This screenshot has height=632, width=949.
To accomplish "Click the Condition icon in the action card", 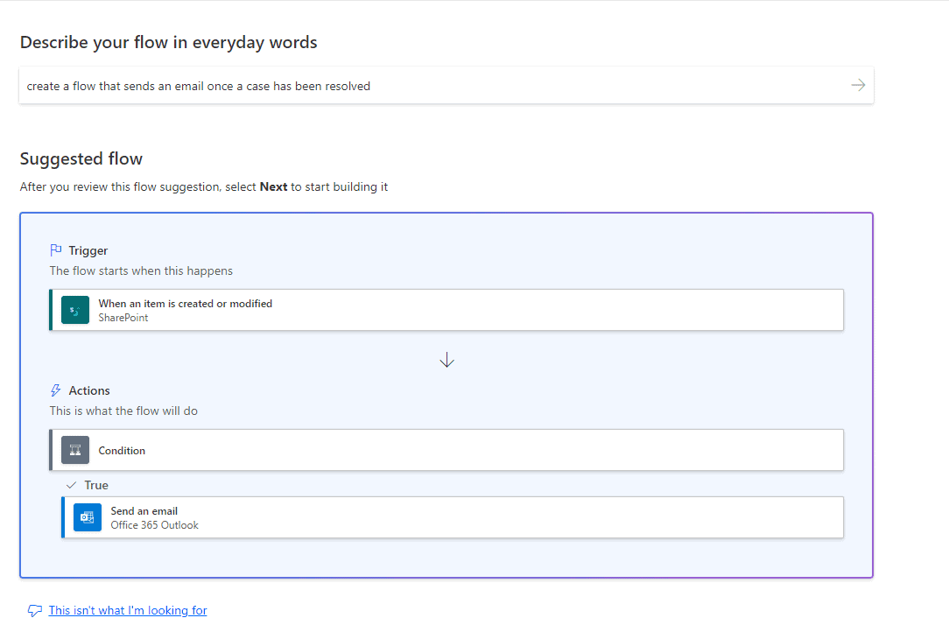I will [x=75, y=450].
